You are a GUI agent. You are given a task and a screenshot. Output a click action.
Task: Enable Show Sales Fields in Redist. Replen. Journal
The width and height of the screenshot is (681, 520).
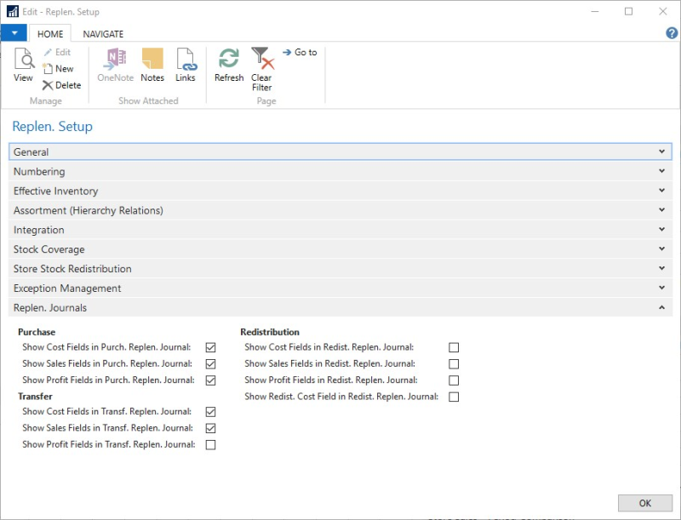454,364
